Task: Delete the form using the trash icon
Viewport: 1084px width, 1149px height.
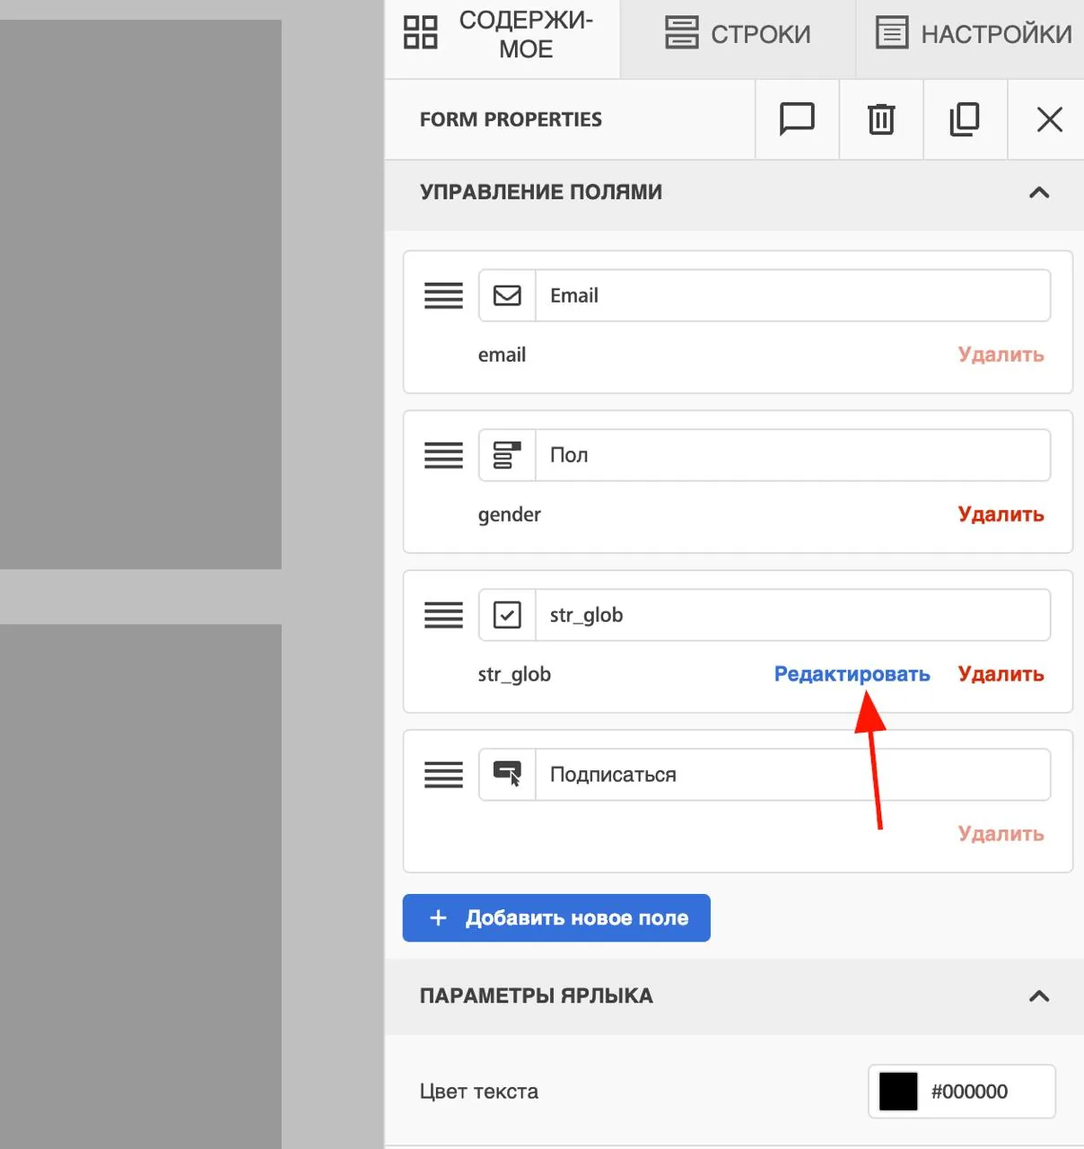Action: coord(881,119)
